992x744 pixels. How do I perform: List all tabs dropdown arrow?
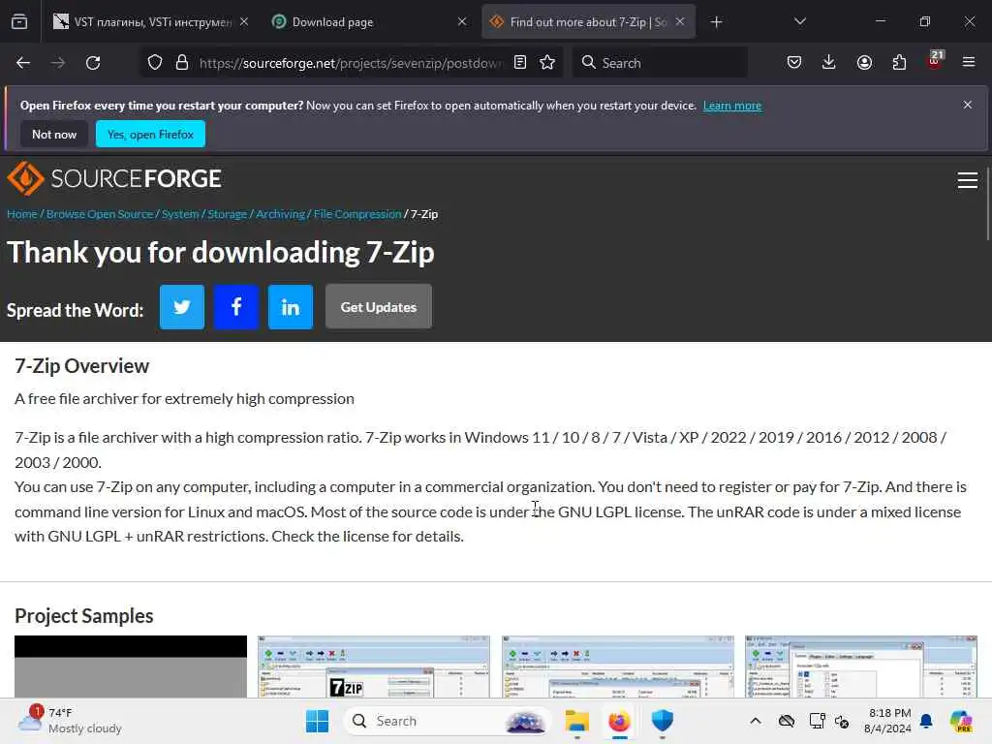pyautogui.click(x=799, y=22)
